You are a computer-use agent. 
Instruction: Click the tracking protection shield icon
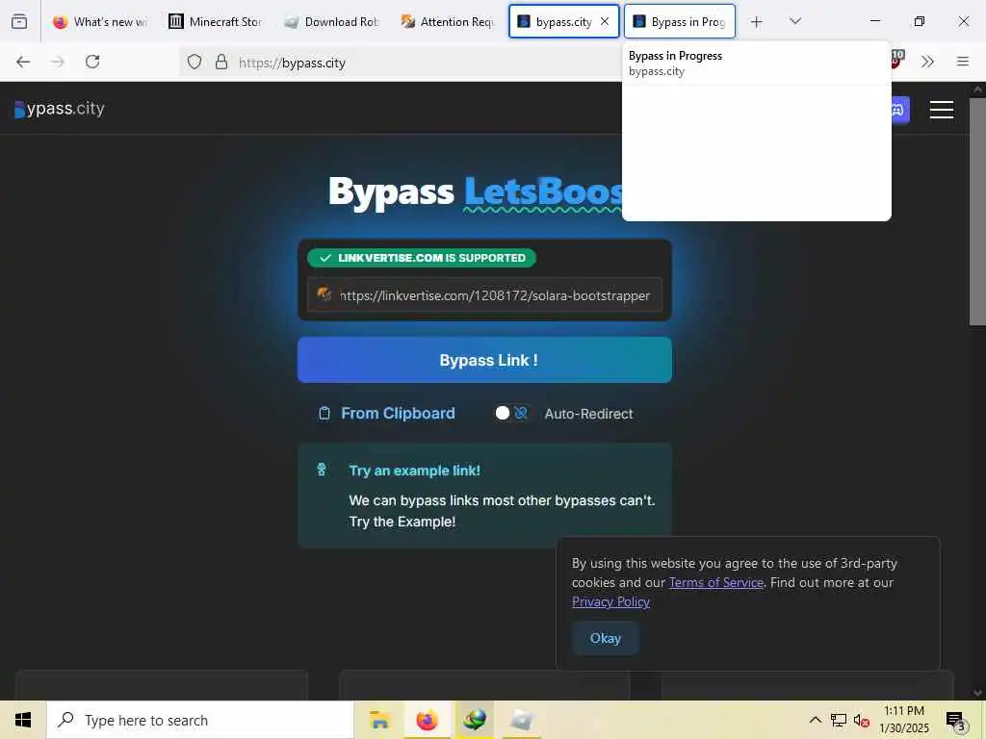click(195, 63)
